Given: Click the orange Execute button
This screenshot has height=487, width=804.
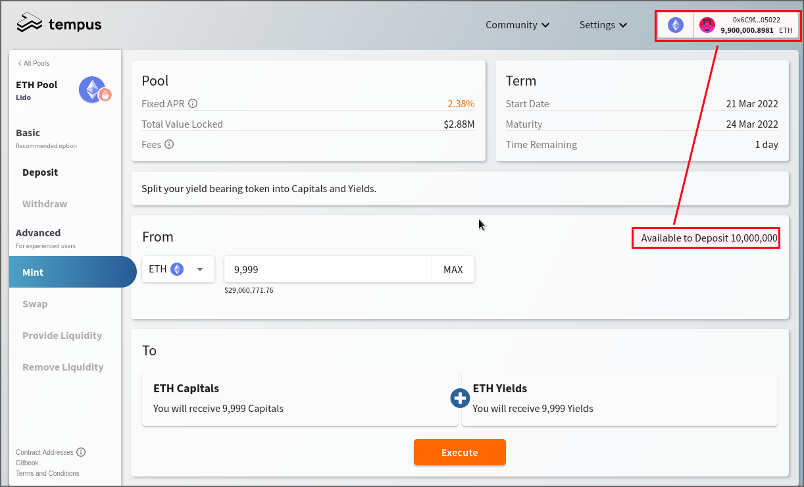Looking at the screenshot, I should click(x=460, y=452).
